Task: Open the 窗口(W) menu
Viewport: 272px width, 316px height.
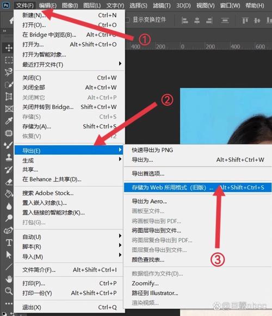Action: click(230, 5)
